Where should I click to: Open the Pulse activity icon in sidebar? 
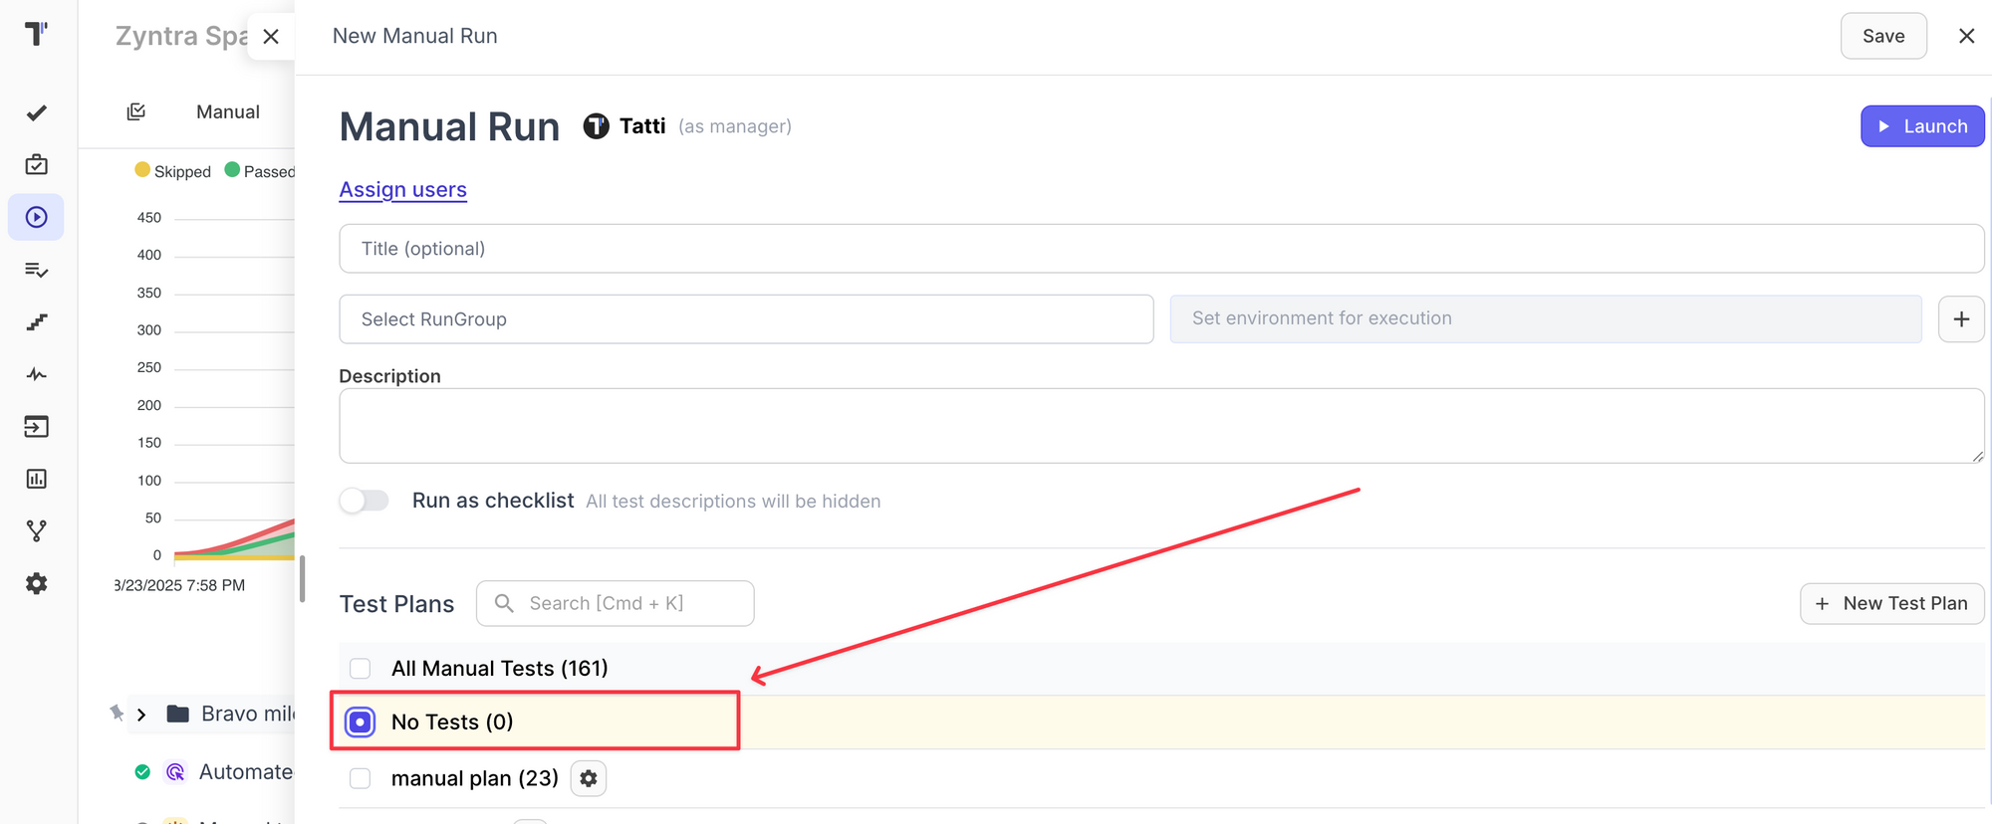pyautogui.click(x=37, y=374)
